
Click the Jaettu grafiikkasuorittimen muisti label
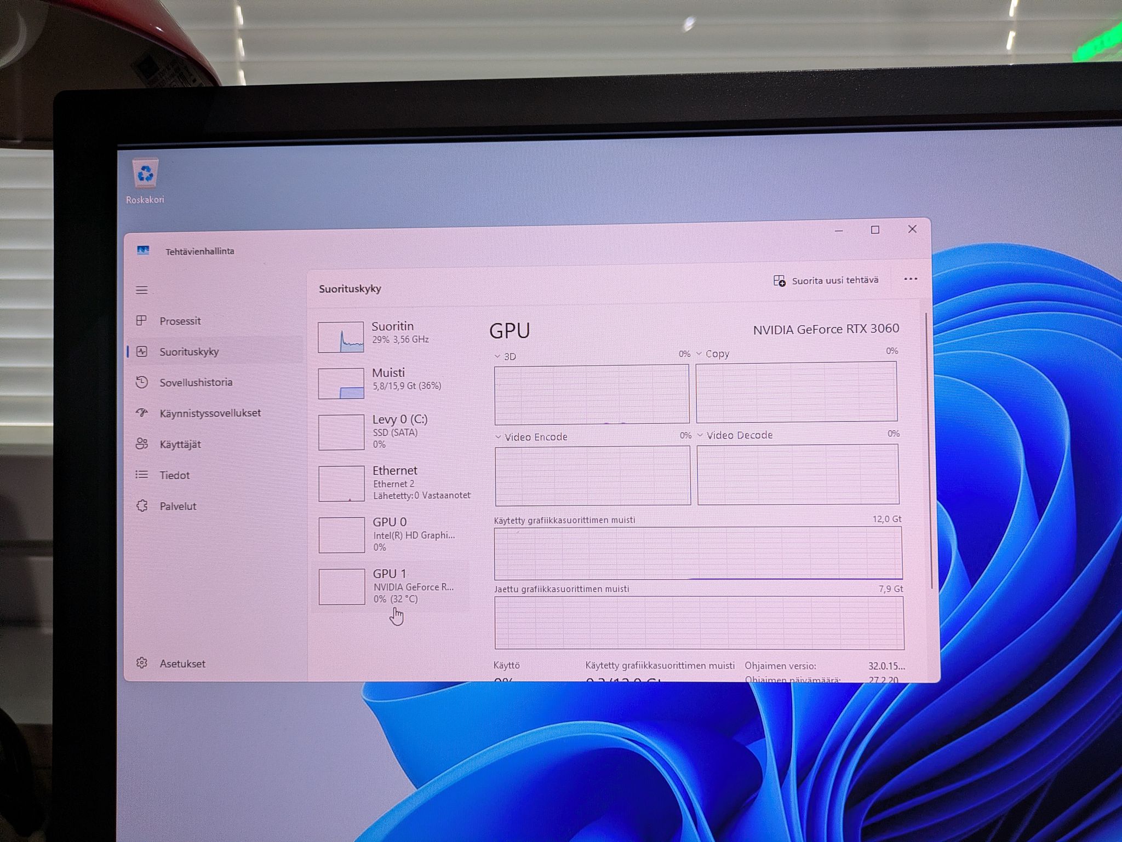pyautogui.click(x=562, y=589)
